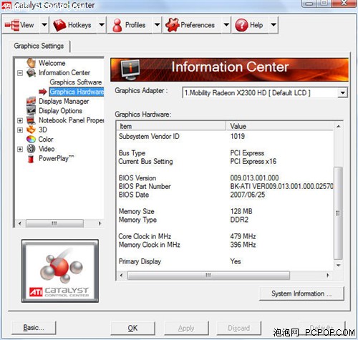Image resolution: width=358 pixels, height=340 pixels.
Task: Click hardware list scroll down arrow
Action: 338,266
